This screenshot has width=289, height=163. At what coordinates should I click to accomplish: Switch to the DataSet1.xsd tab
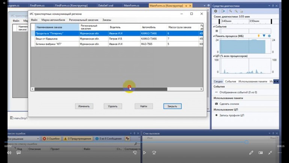106,6
